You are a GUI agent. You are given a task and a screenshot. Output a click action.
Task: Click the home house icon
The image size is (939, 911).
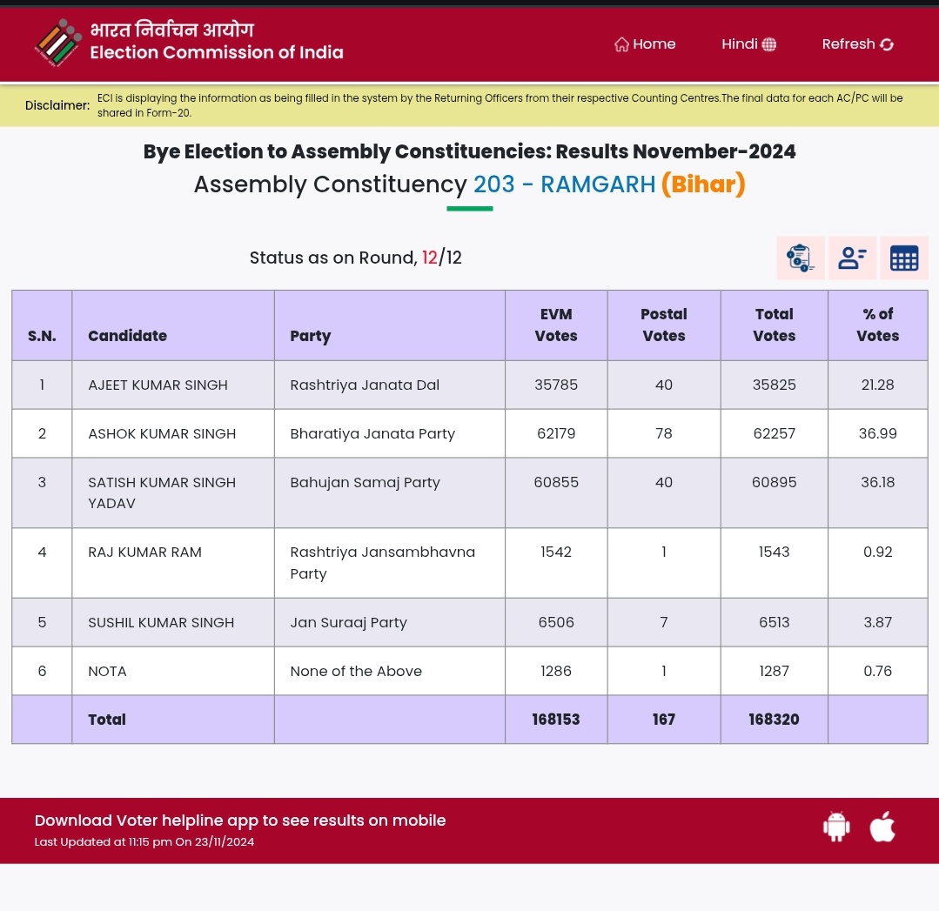point(621,45)
